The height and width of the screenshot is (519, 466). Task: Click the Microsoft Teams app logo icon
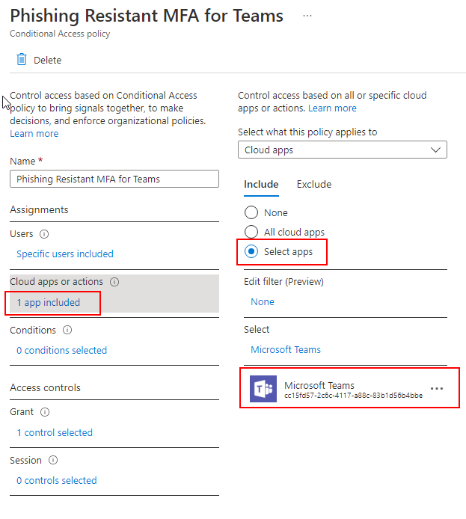click(263, 389)
